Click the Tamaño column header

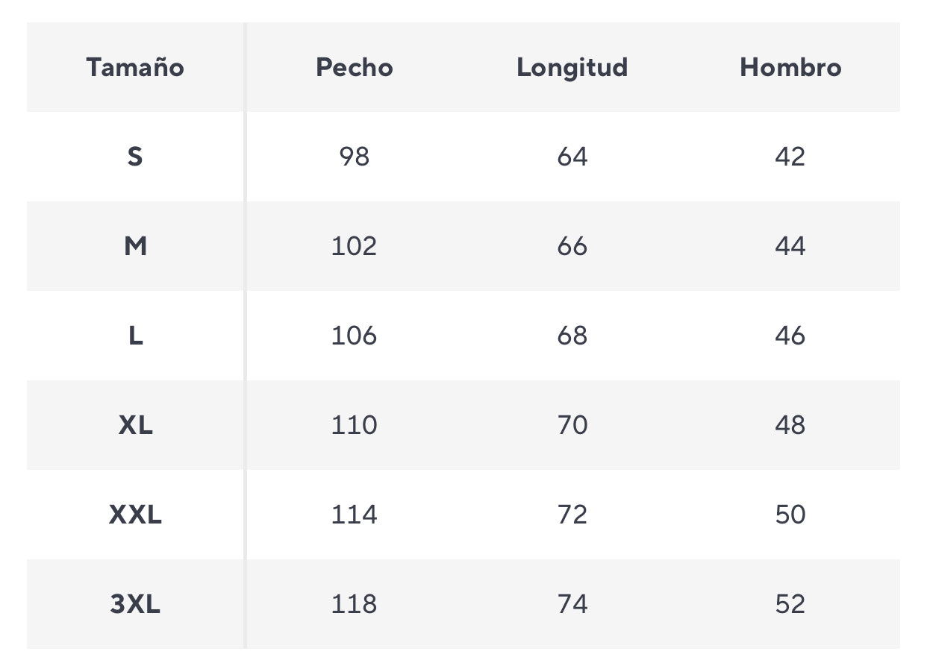pyautogui.click(x=135, y=68)
